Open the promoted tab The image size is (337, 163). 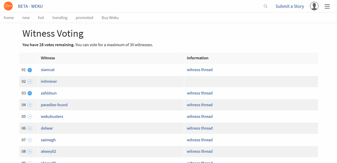click(x=84, y=18)
